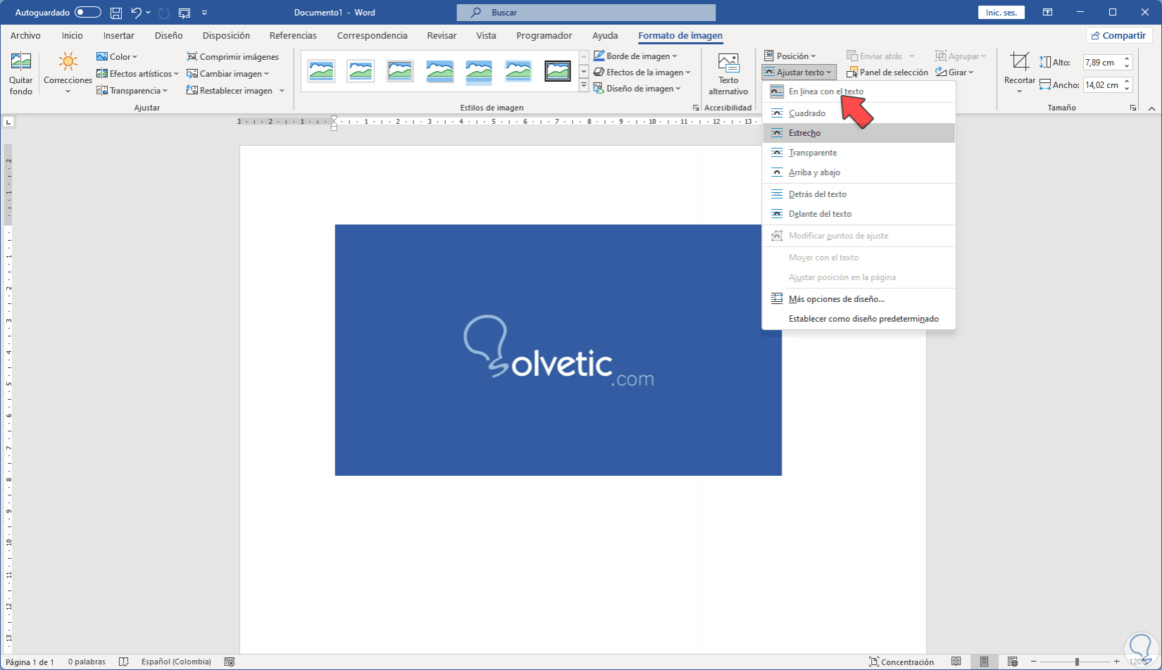
Task: Select the black-bordered picture style thumbnail
Action: tap(558, 71)
